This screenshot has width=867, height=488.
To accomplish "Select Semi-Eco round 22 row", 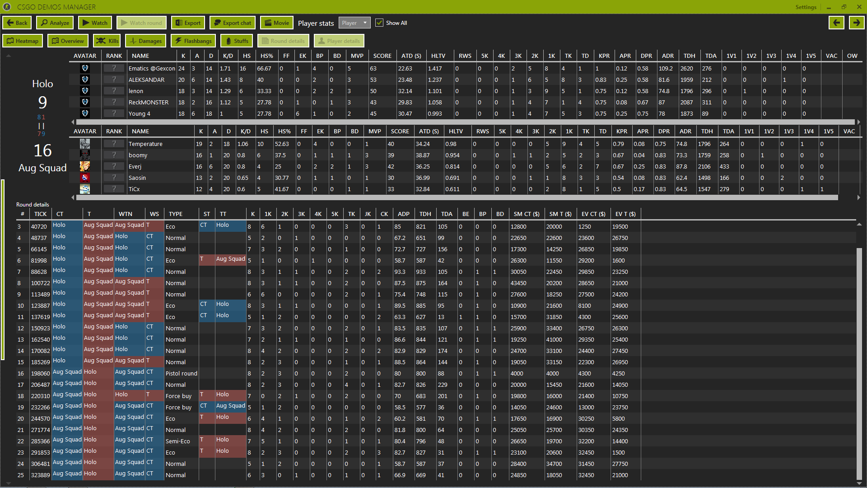I will (x=436, y=441).
